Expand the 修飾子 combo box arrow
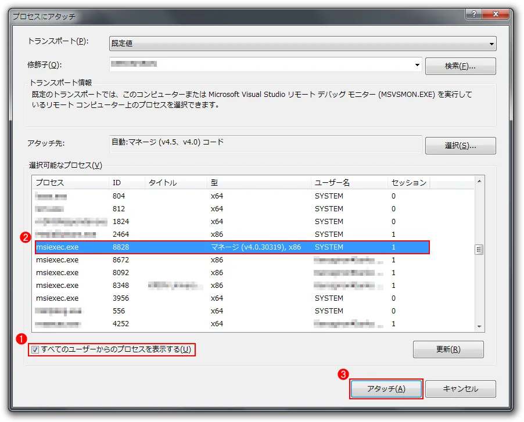This screenshot has width=524, height=422. (x=417, y=65)
